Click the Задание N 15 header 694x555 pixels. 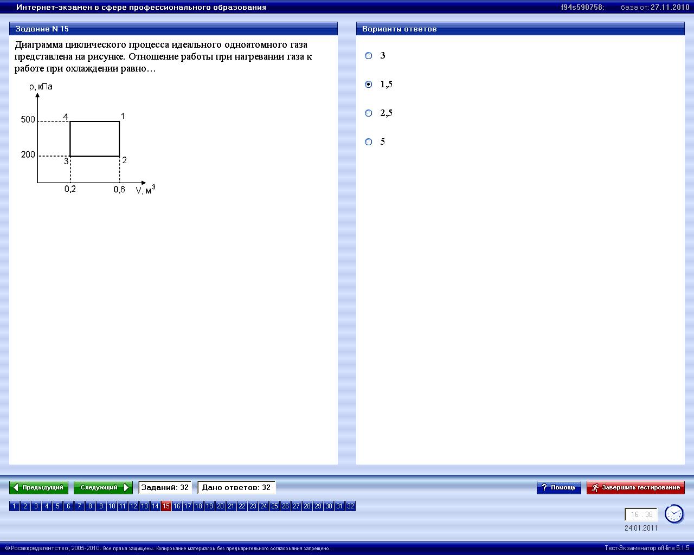tap(173, 29)
